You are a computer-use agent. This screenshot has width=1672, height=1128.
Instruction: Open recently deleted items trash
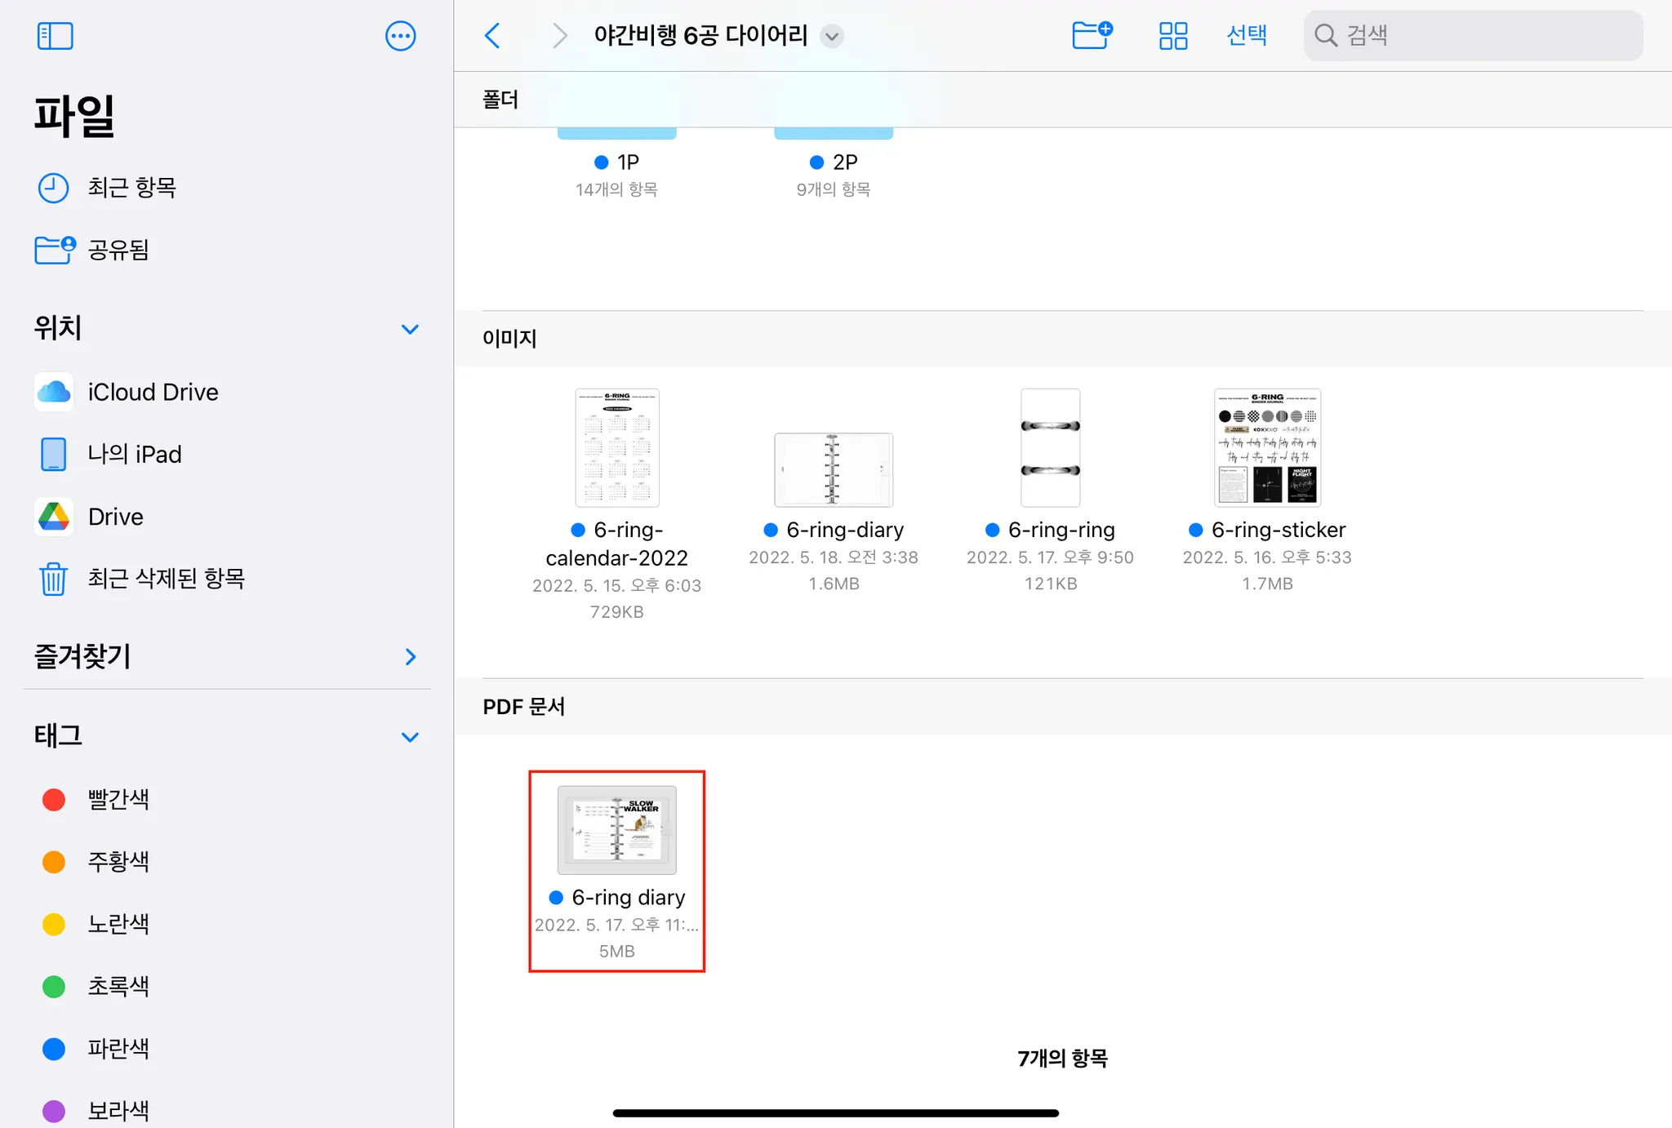[x=166, y=579]
